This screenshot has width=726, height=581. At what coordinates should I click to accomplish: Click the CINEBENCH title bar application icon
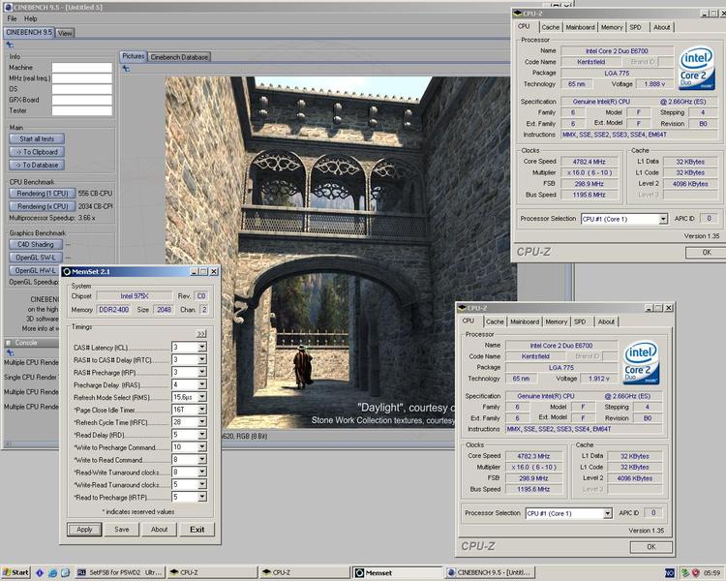pos(8,8)
